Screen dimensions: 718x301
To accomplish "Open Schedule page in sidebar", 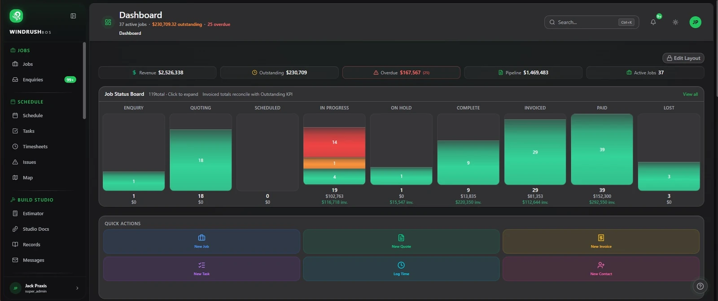I will tap(44, 116).
